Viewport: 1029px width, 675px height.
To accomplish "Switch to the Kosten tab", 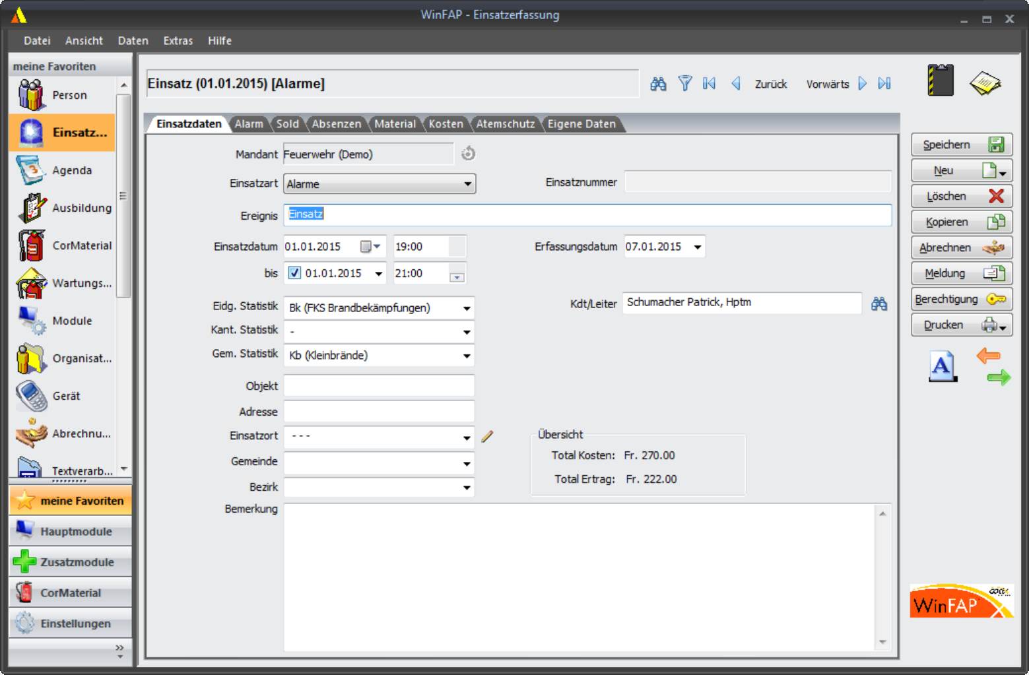I will (446, 123).
